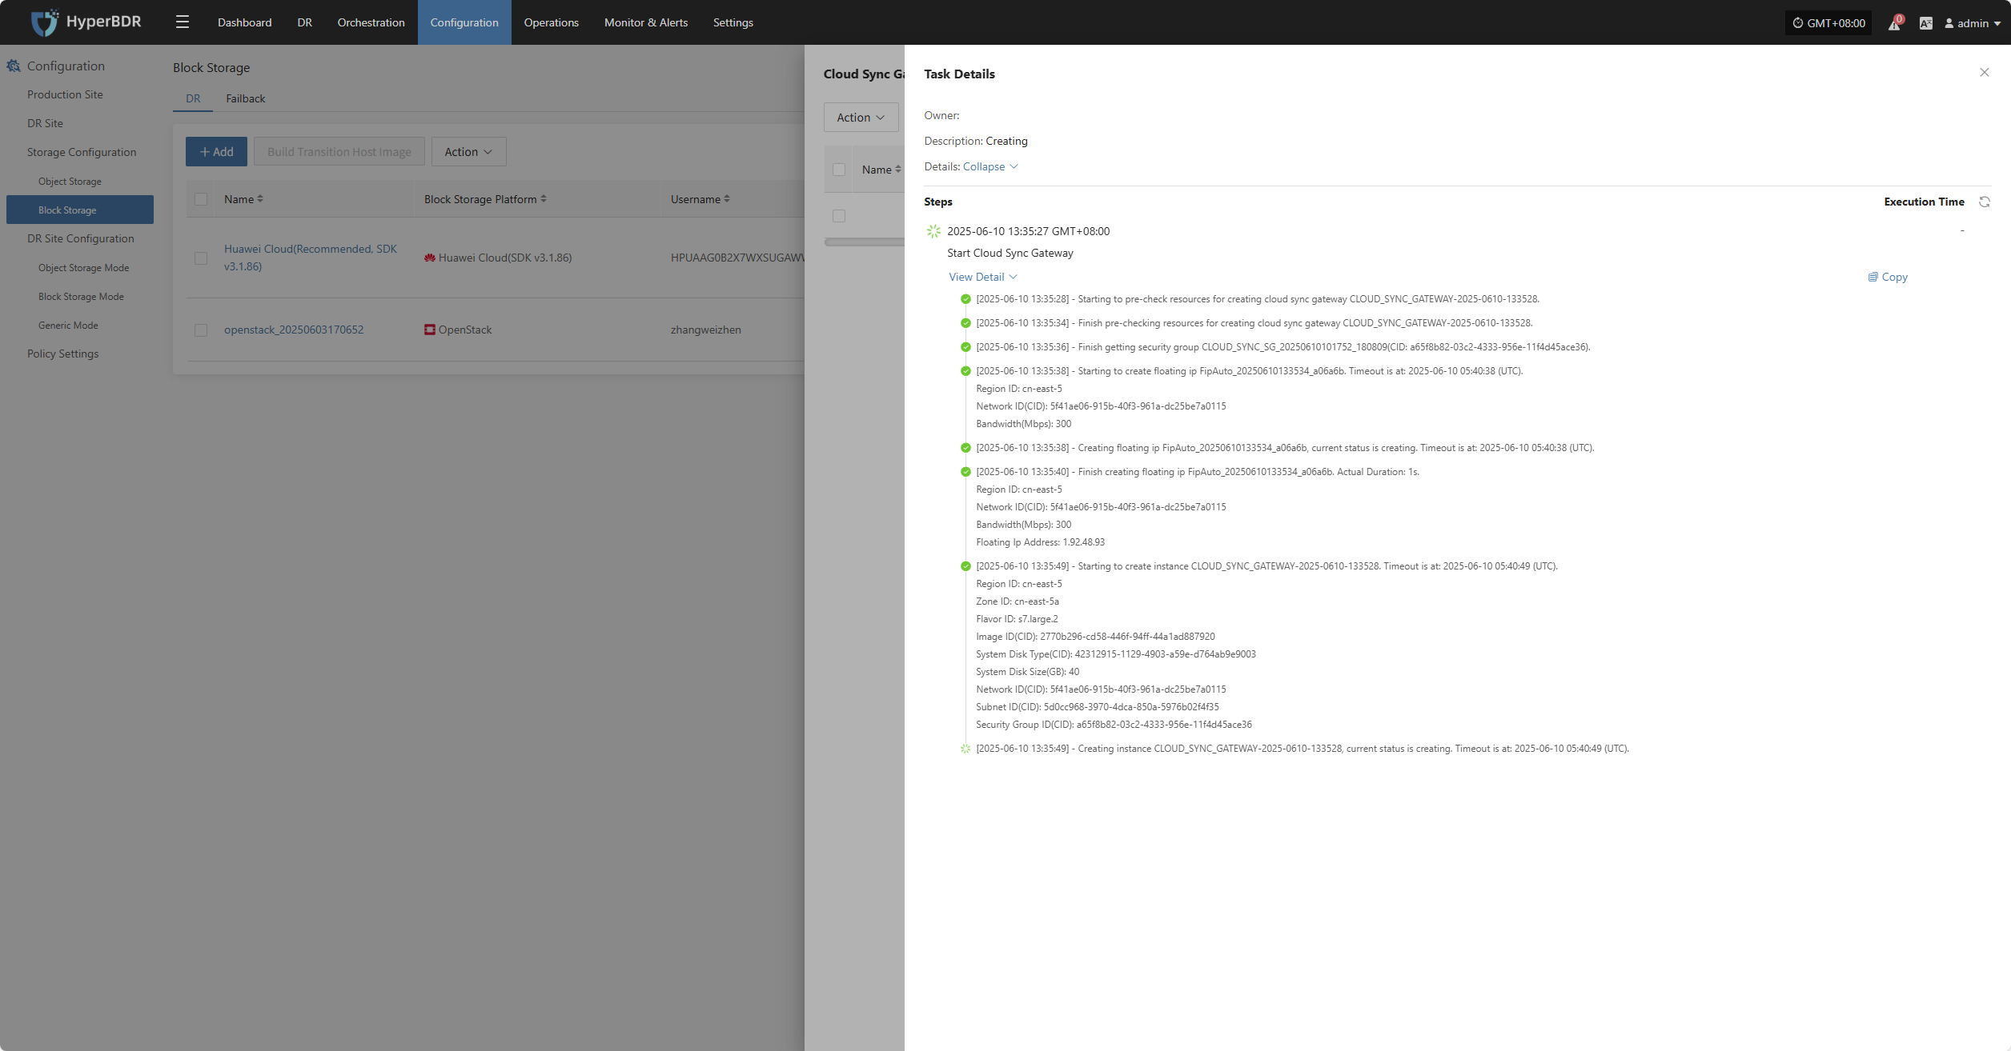Click the GMT+08:00 clock timezone indicator
The width and height of the screenshot is (2011, 1051).
pos(1828,23)
